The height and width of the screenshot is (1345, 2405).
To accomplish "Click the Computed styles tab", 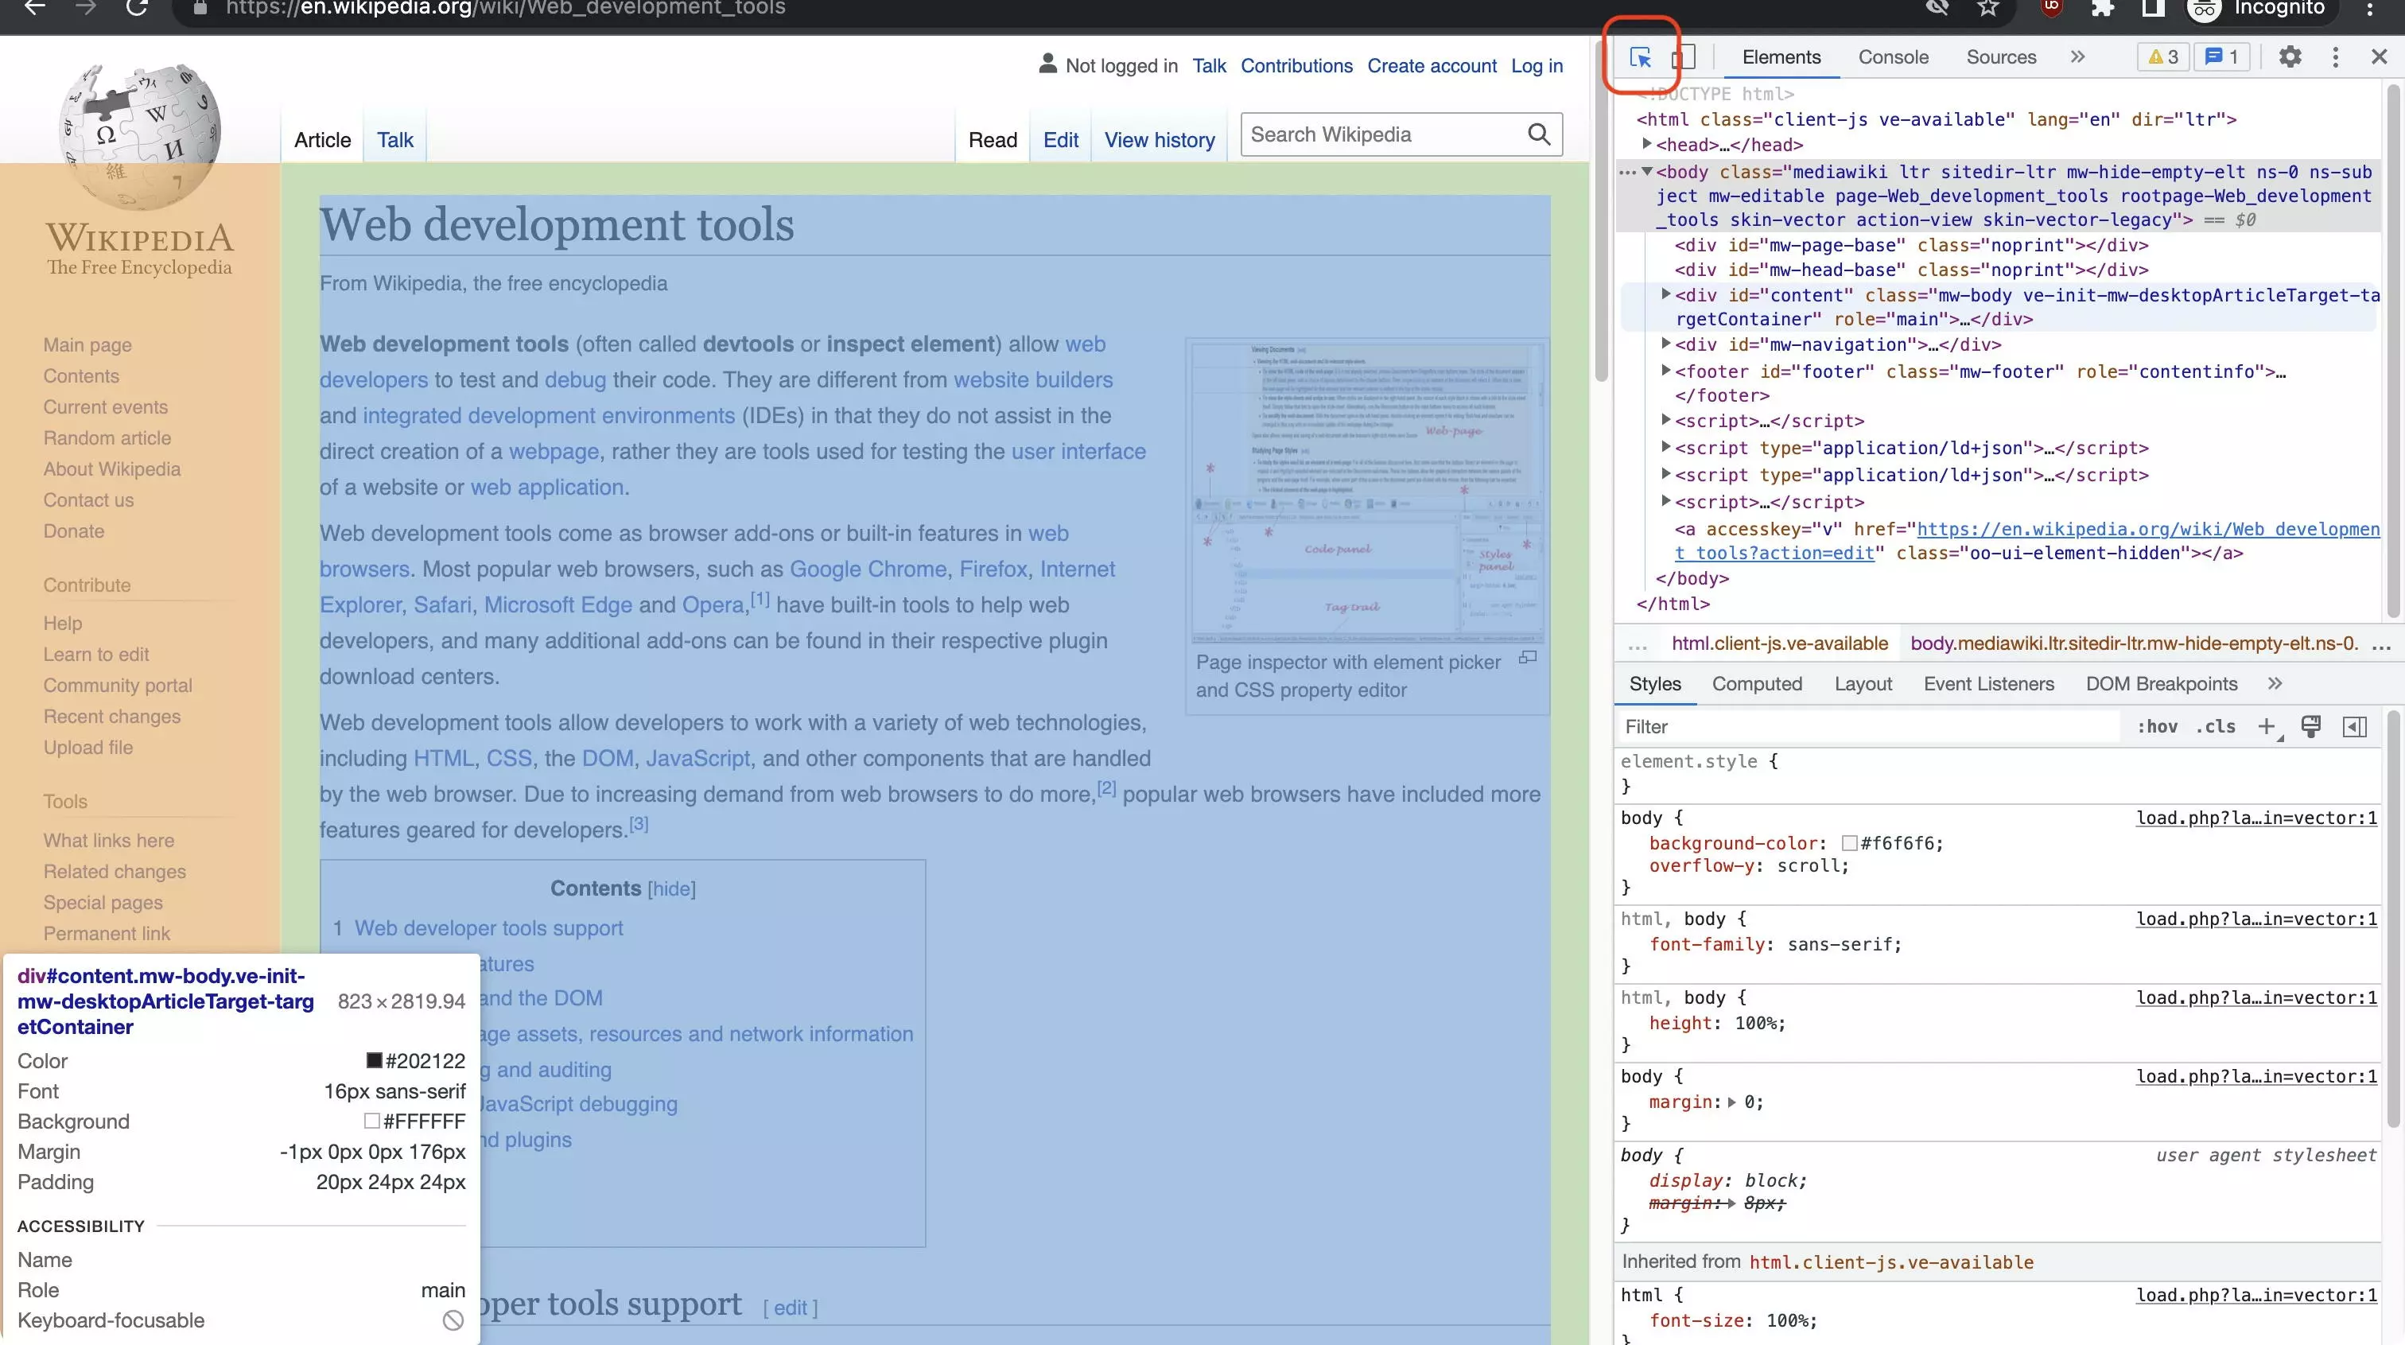I will [x=1758, y=682].
